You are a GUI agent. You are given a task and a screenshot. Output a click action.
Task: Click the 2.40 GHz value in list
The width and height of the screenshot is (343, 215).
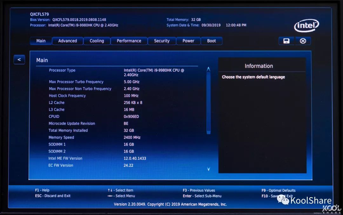(131, 89)
